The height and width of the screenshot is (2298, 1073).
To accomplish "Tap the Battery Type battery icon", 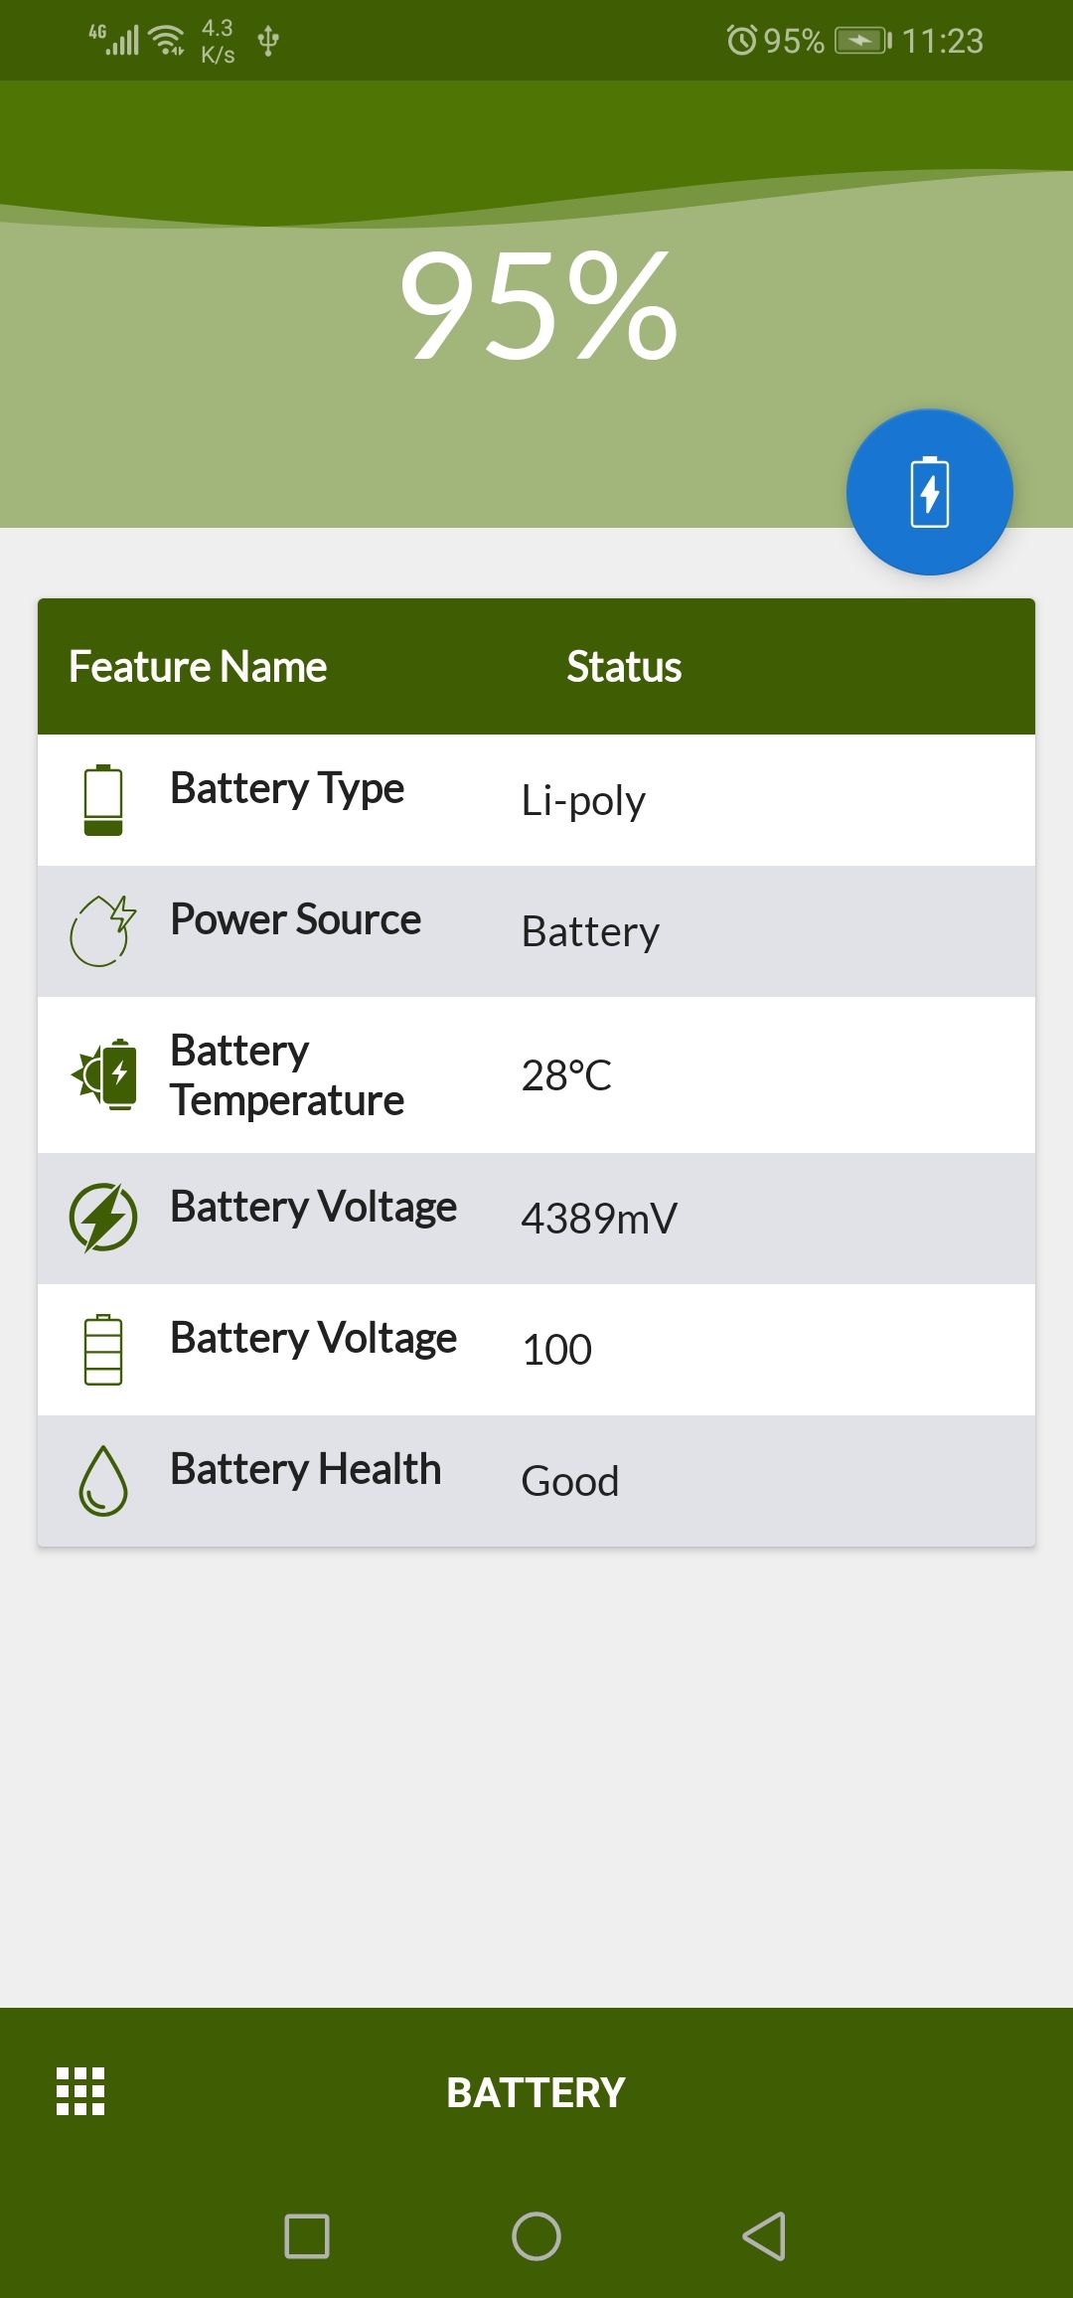I will [x=103, y=800].
